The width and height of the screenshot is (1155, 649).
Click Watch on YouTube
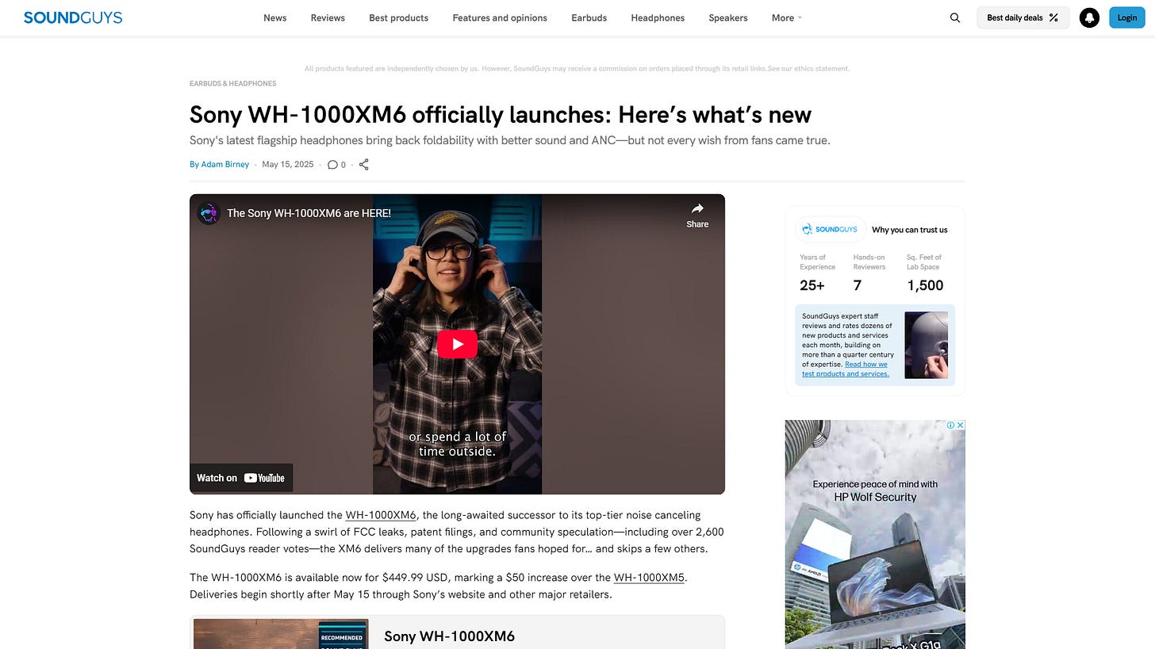[241, 478]
